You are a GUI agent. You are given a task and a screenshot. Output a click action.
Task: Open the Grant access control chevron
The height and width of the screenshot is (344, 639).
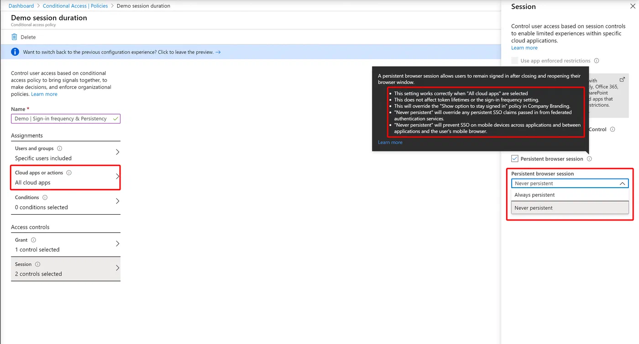tap(117, 243)
